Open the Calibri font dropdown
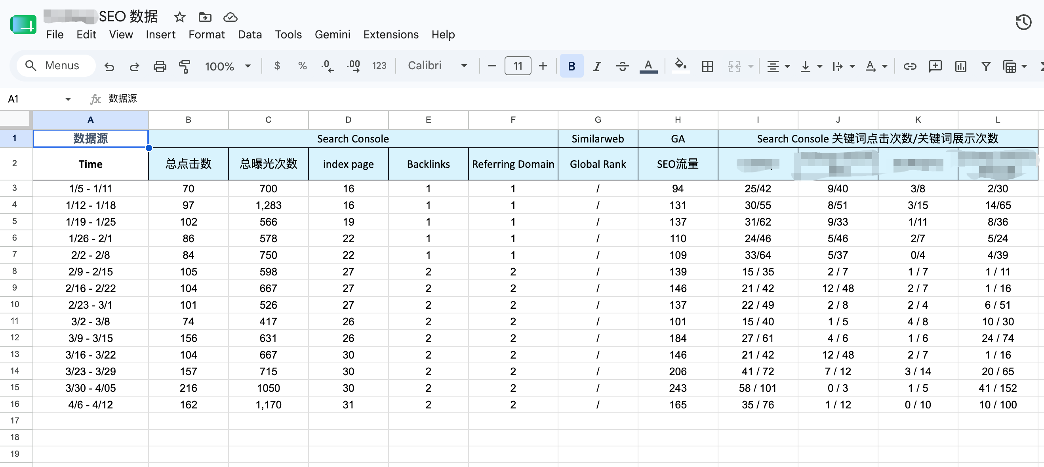Viewport: 1044px width, 467px height. click(437, 66)
